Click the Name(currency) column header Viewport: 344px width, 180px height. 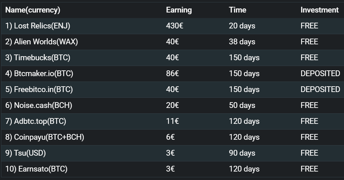(33, 10)
